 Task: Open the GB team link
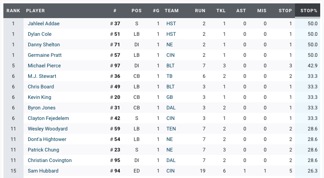pos(170,97)
